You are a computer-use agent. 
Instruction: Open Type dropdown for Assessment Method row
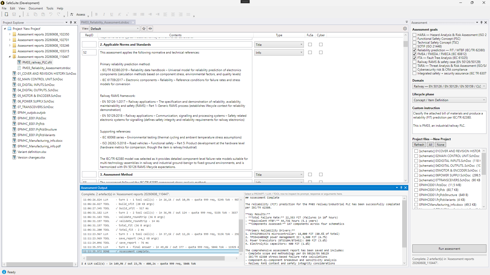click(279, 175)
